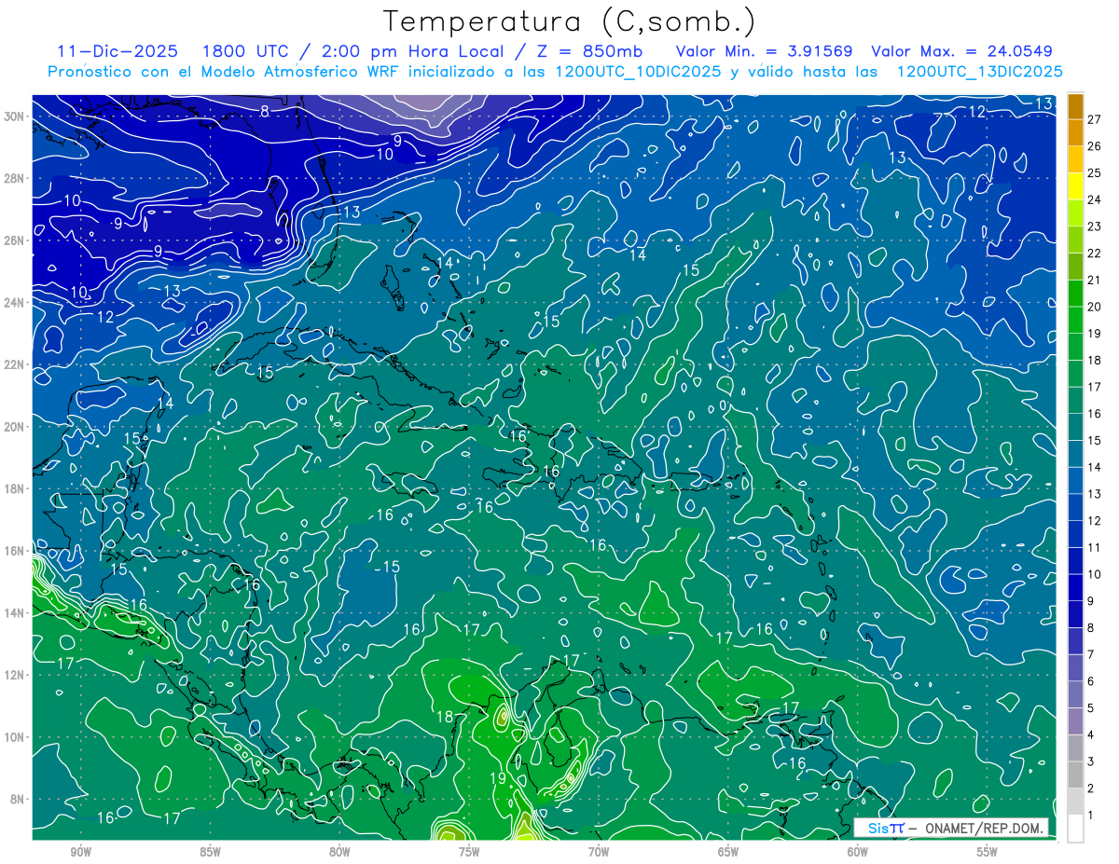
Task: Click the orange color bar swatch above 27
Action: click(1075, 105)
